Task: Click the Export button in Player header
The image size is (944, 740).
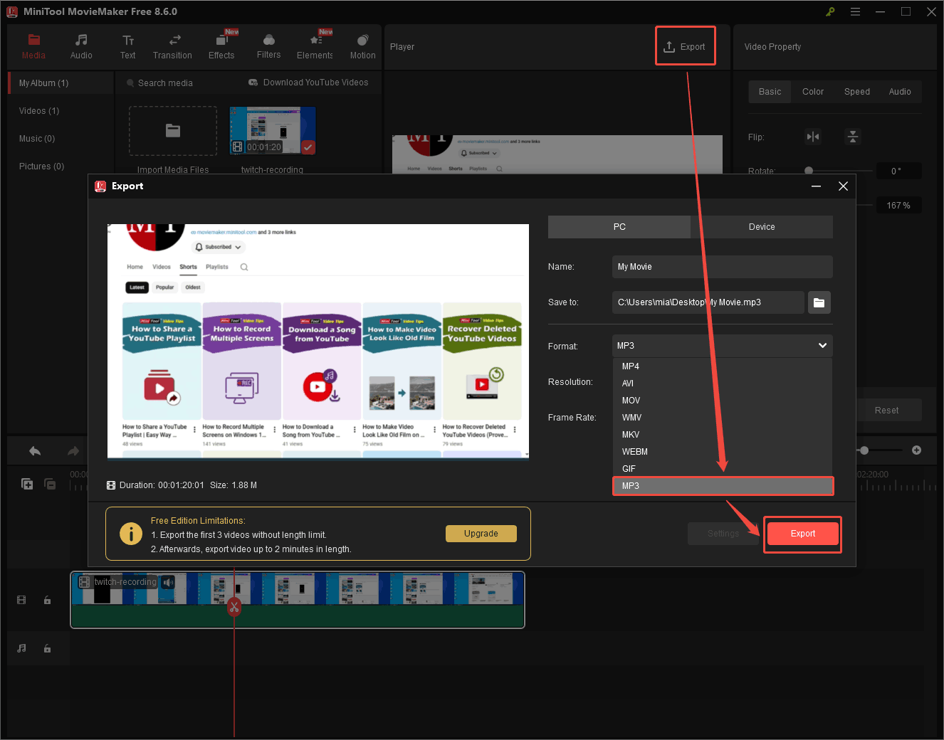Action: pos(685,47)
